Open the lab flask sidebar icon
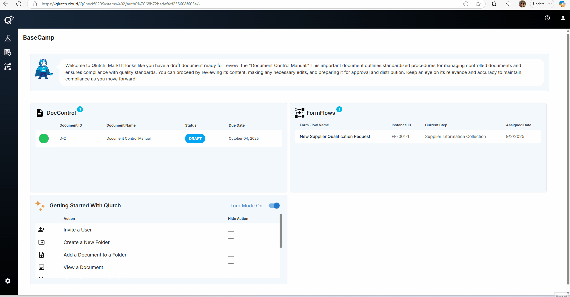The image size is (570, 297). coord(8,38)
